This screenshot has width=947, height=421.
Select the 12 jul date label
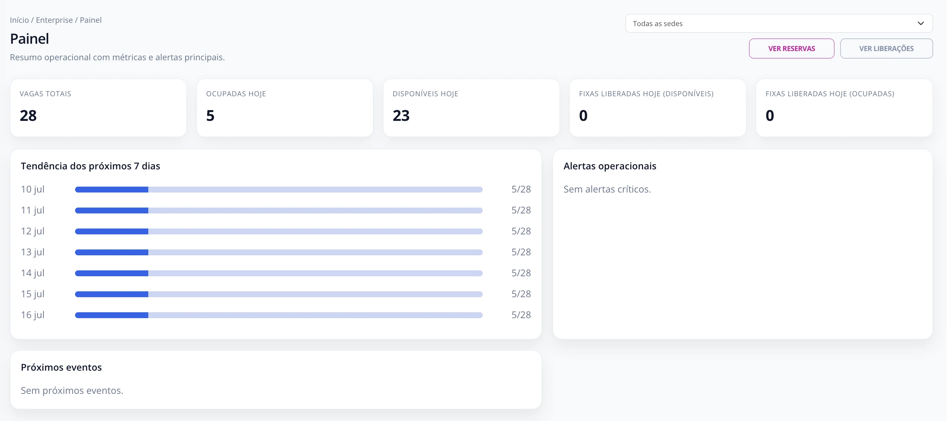(x=33, y=231)
